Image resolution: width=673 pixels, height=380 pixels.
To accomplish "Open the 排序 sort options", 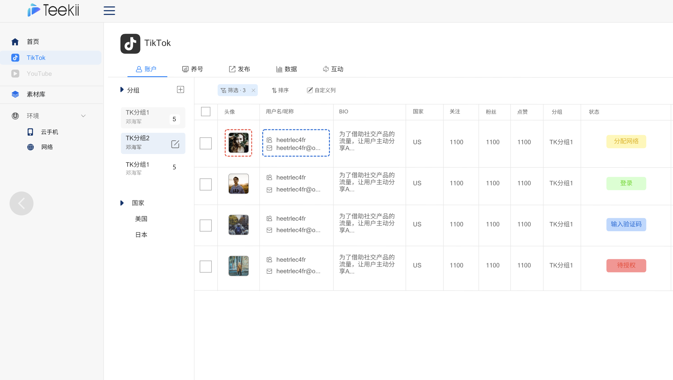I will click(x=280, y=90).
